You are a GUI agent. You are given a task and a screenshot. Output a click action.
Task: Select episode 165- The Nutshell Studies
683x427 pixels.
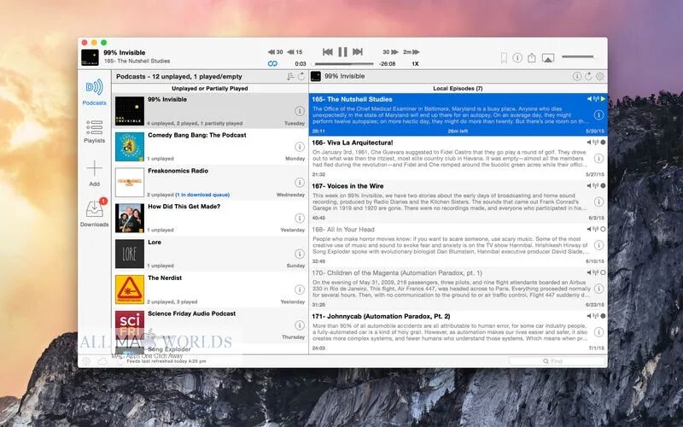(x=458, y=114)
